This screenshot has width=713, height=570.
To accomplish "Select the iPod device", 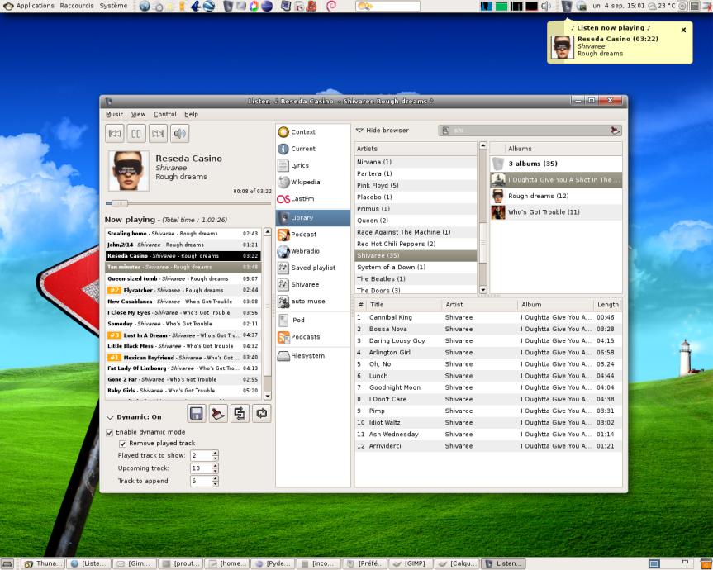I will point(313,320).
